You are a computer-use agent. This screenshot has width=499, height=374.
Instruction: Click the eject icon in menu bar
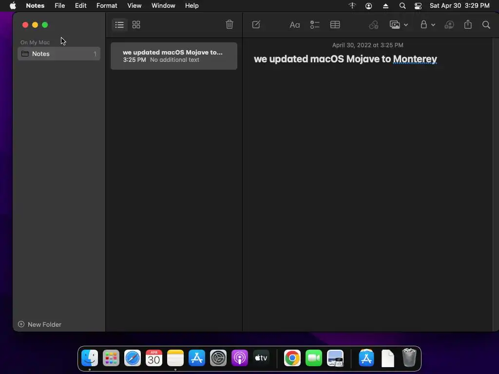385,6
